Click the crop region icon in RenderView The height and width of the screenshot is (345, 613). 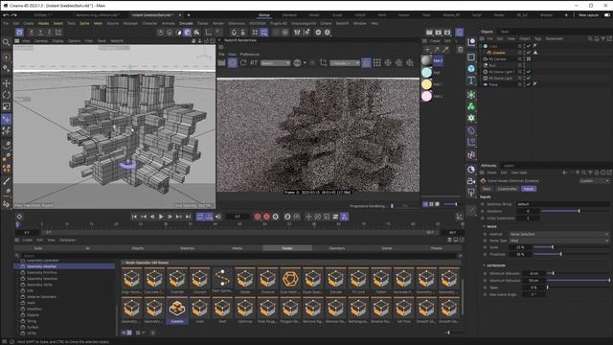324,62
